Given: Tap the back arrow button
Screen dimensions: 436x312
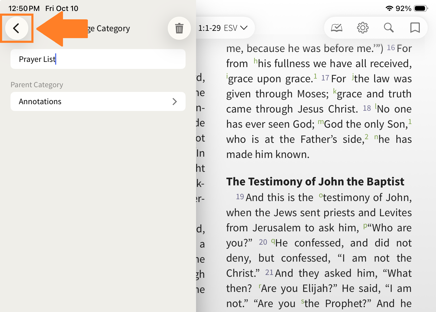Looking at the screenshot, I should coord(16,28).
